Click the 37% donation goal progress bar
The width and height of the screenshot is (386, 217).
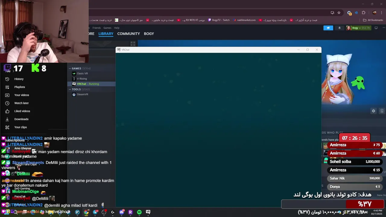pyautogui.click(x=333, y=204)
